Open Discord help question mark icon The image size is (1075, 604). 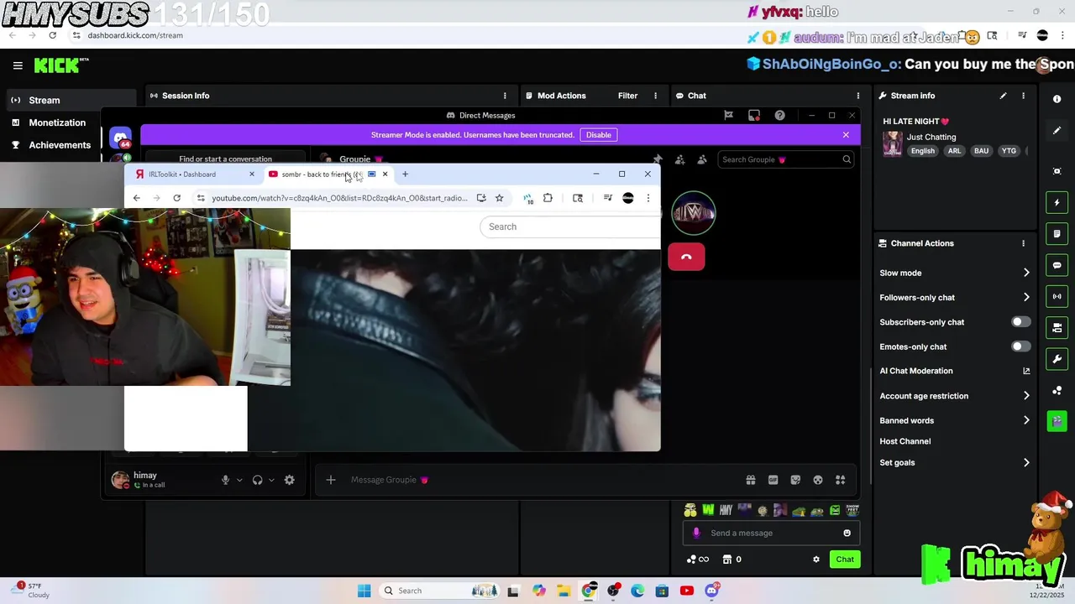(x=779, y=115)
